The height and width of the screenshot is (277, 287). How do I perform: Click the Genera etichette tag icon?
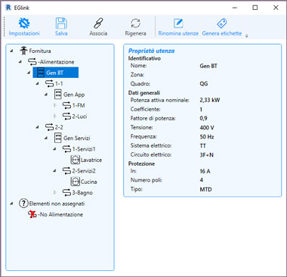point(222,23)
